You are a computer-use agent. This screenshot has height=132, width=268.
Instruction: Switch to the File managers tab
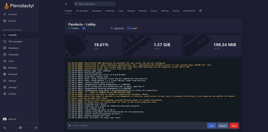coord(82,11)
